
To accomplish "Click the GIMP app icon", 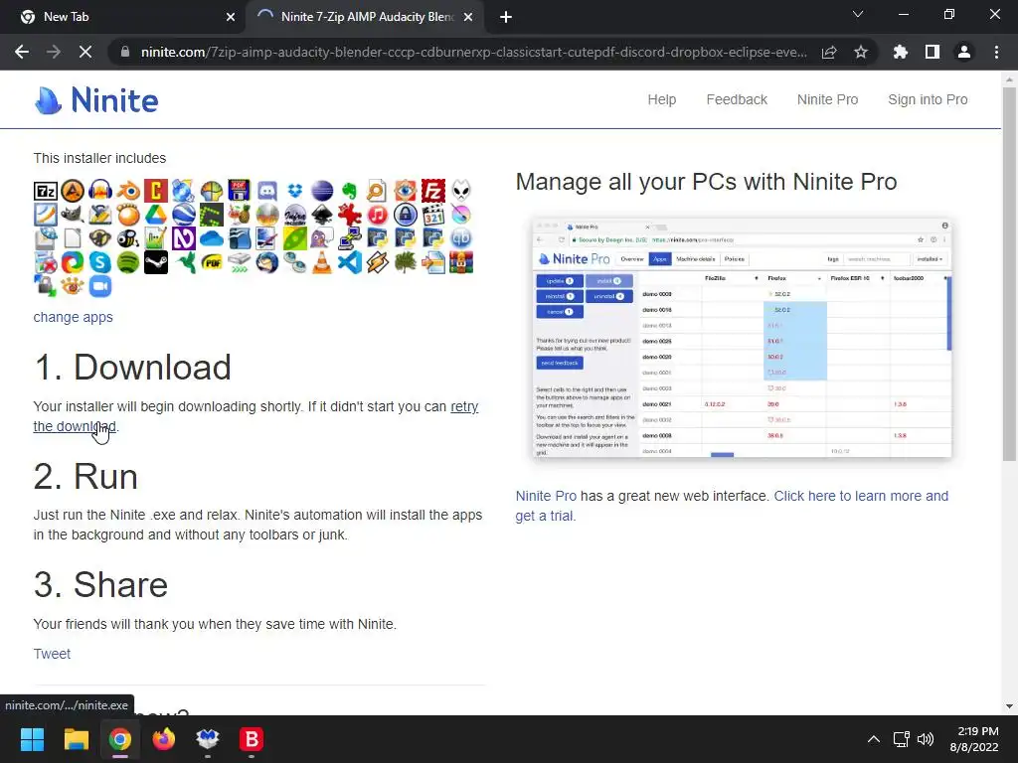I will point(73,215).
